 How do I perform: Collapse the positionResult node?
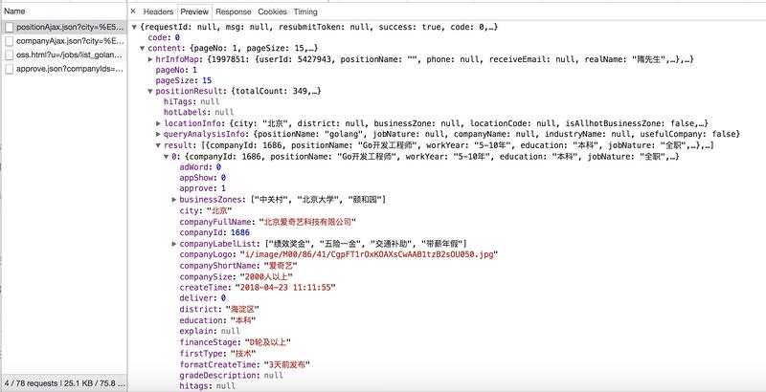pos(150,91)
